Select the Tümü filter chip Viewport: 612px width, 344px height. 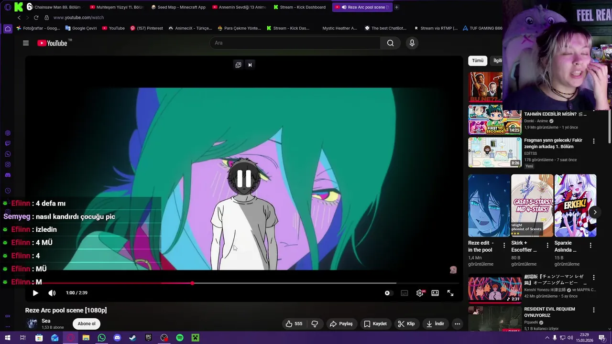click(x=478, y=61)
